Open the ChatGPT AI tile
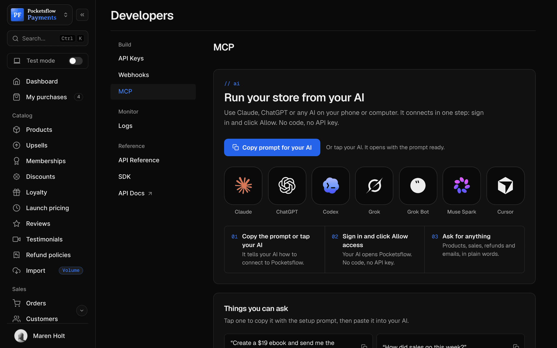557x348 pixels. coord(287,186)
